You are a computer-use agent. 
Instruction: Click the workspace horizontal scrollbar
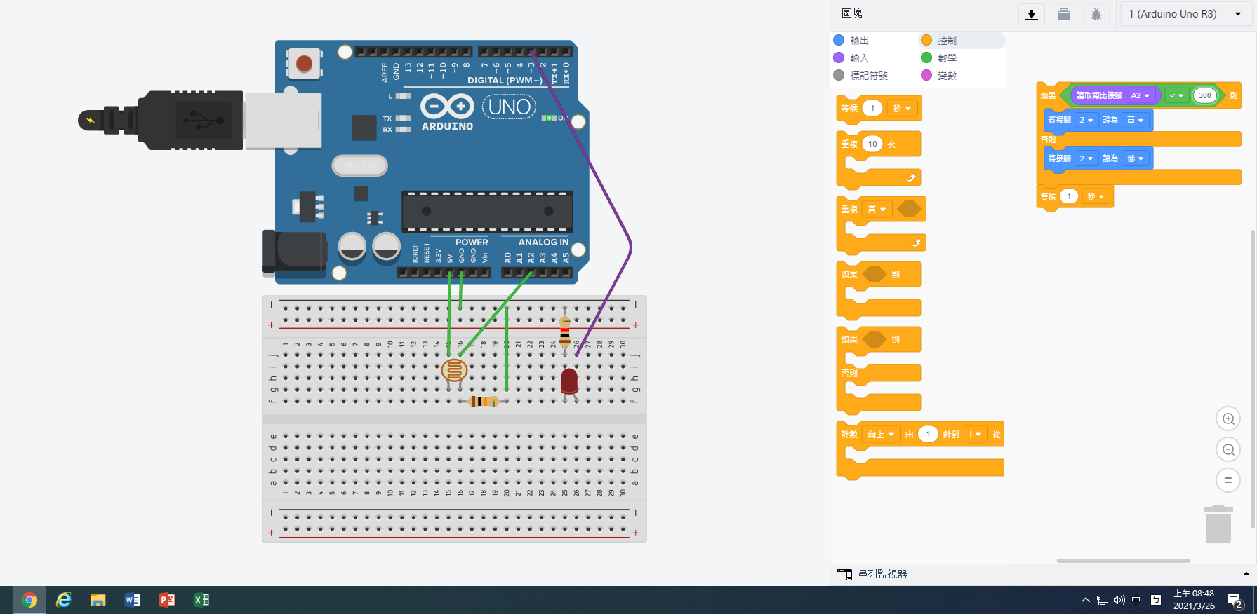point(1123,561)
